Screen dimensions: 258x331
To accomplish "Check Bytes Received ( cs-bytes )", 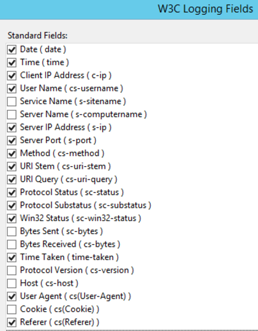I will (11, 245).
